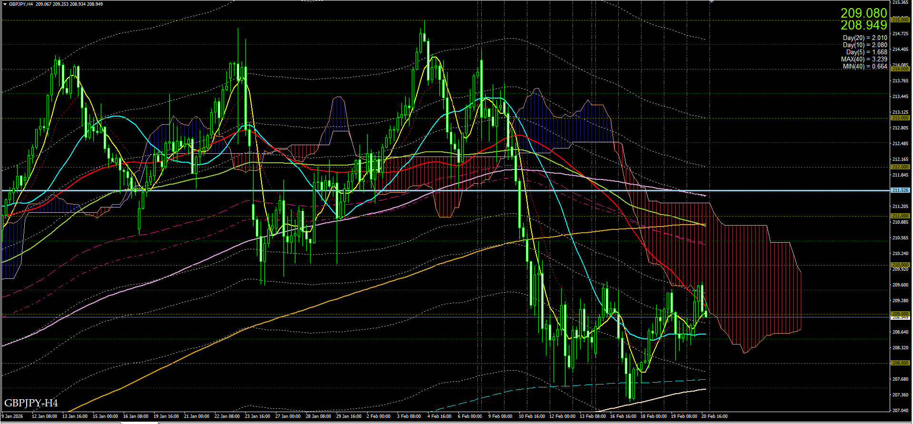Select the large green 208.949 price label
Image resolution: width=913 pixels, height=424 pixels.
864,25
